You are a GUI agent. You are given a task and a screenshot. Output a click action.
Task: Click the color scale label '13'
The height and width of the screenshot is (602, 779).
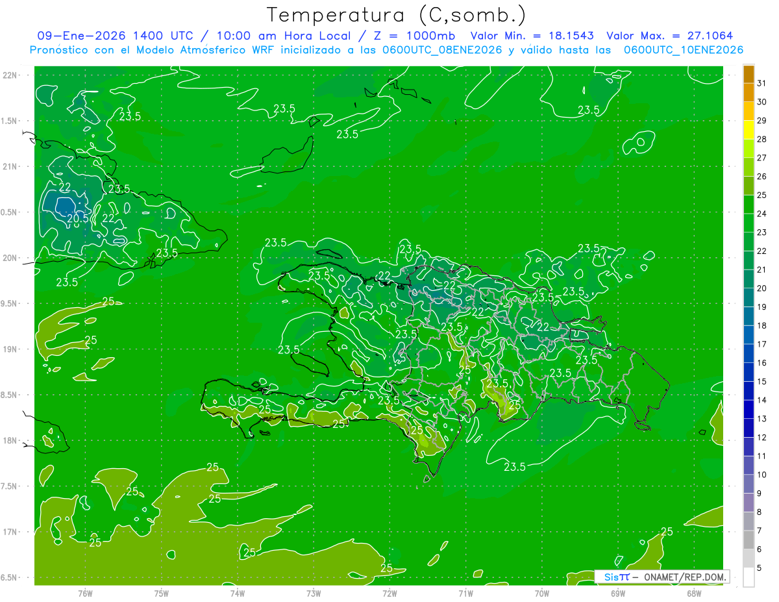click(762, 419)
